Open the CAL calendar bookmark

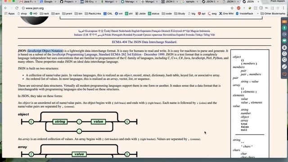click(x=108, y=13)
